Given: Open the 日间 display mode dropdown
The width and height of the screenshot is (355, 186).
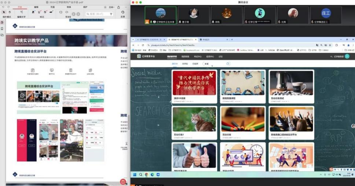Looking at the screenshot, I should click(x=111, y=7).
